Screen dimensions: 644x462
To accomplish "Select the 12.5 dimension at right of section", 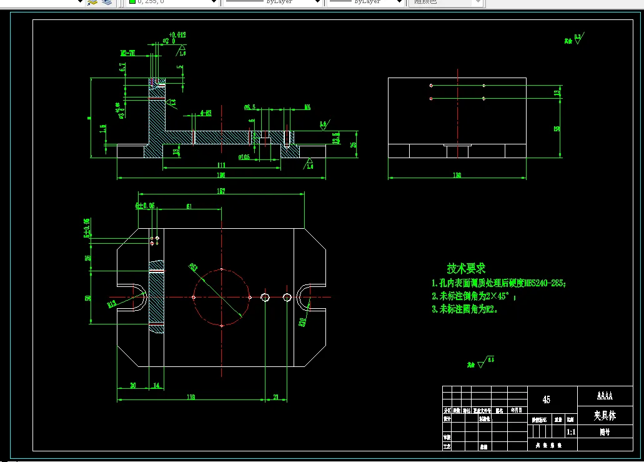I will tap(336, 138).
